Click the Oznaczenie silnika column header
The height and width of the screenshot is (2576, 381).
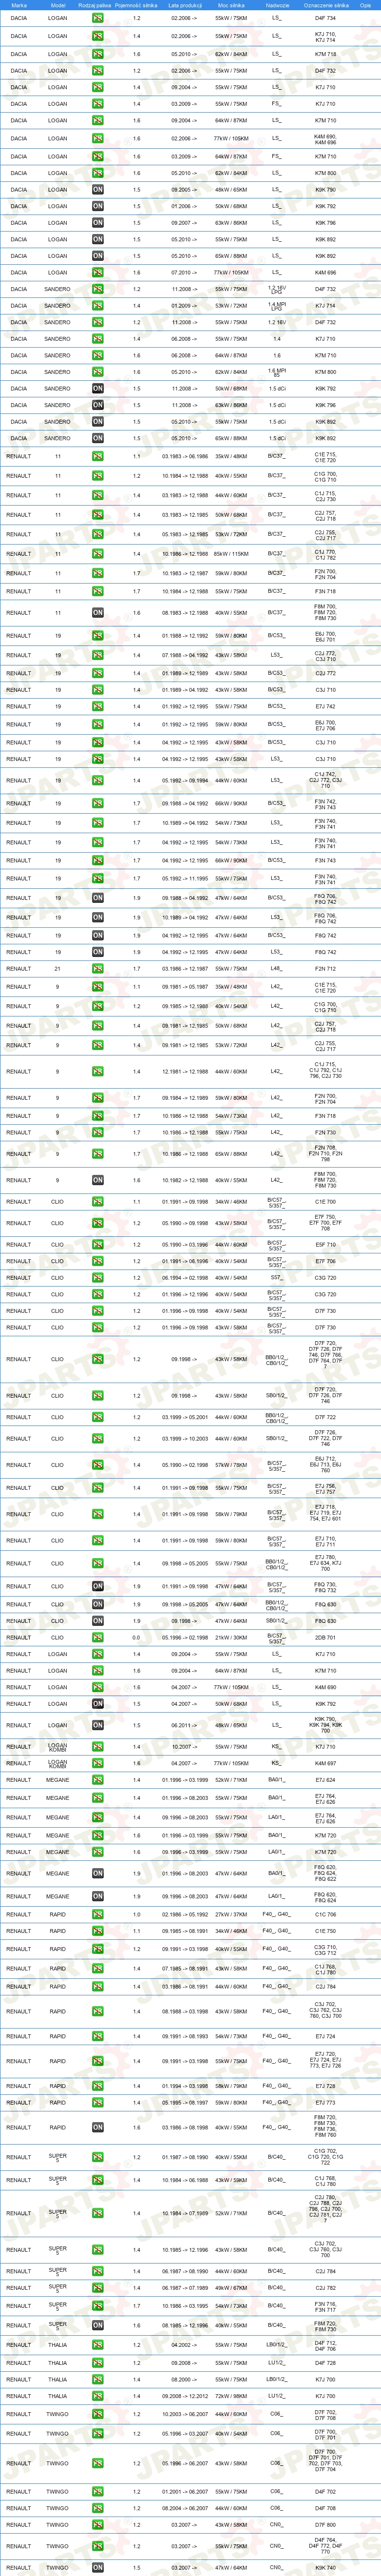(326, 5)
